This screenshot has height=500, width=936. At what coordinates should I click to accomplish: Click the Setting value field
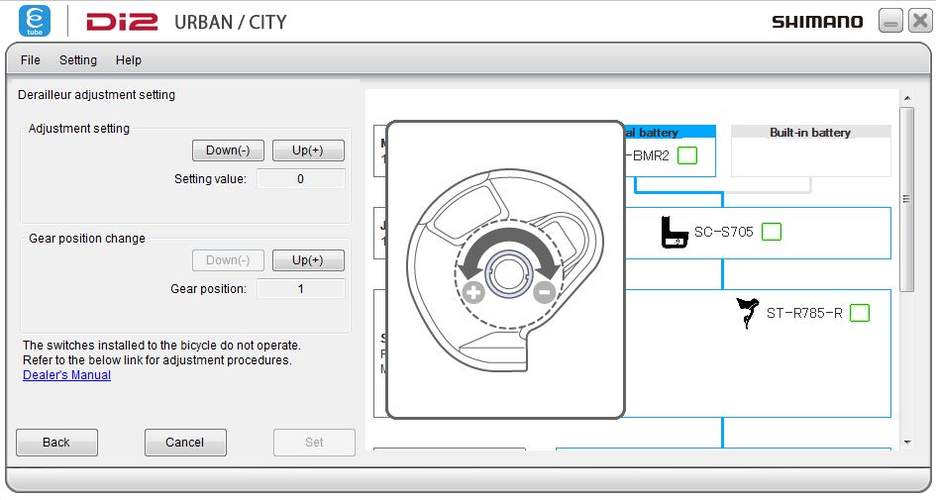pyautogui.click(x=301, y=179)
